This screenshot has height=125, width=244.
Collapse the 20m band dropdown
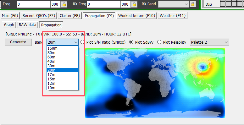click(62, 42)
